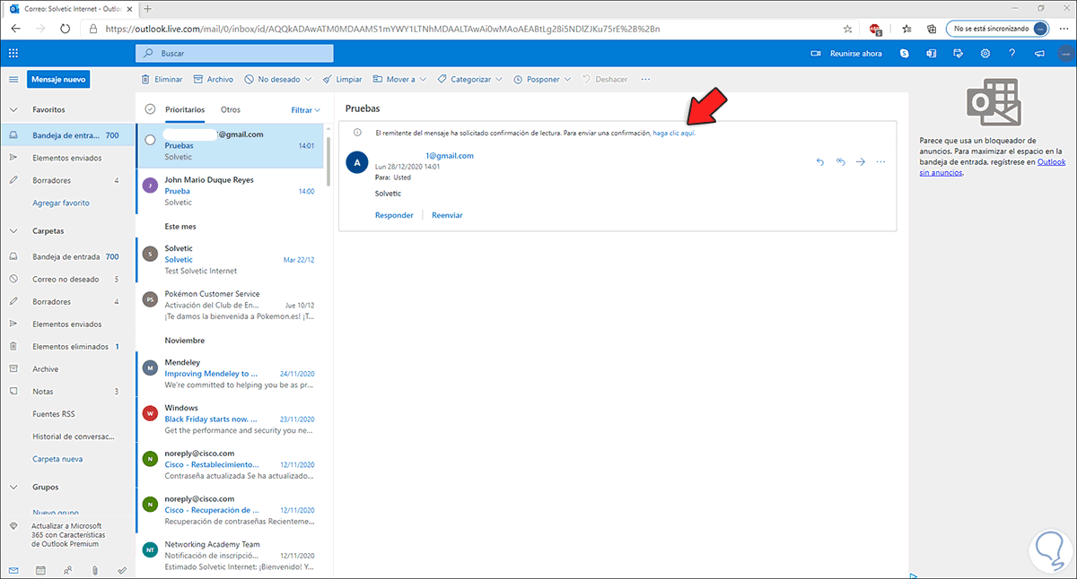Viewport: 1077px width, 579px height.
Task: Open browser menu ellipsis
Action: pyautogui.click(x=1064, y=29)
